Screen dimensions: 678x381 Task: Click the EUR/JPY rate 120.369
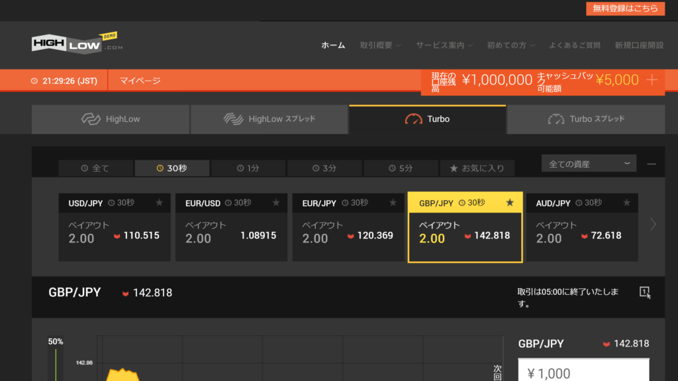375,235
